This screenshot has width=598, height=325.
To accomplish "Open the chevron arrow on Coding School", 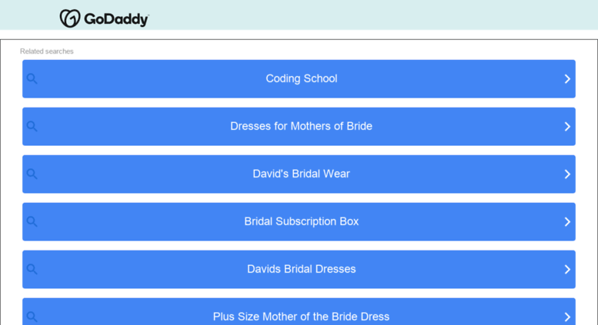I will [x=567, y=79].
